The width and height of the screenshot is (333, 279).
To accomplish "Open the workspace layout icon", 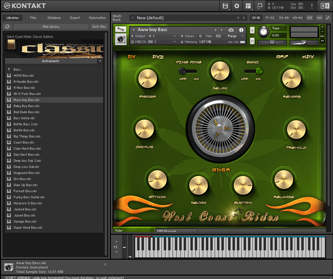I will (x=248, y=6).
